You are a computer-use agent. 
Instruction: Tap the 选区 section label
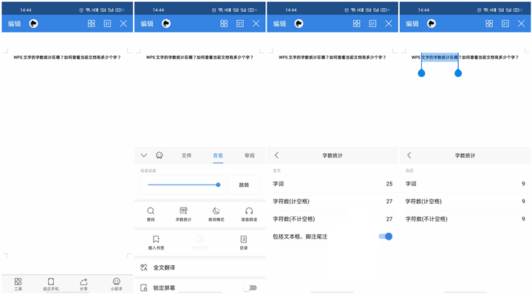(409, 171)
